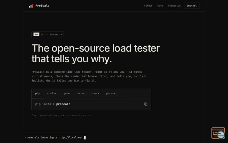Switch to the bun tab

point(80,94)
